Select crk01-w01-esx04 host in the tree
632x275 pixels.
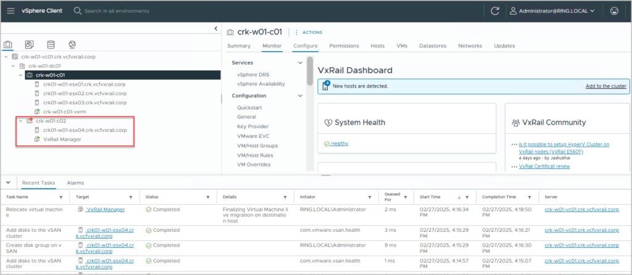(x=84, y=130)
